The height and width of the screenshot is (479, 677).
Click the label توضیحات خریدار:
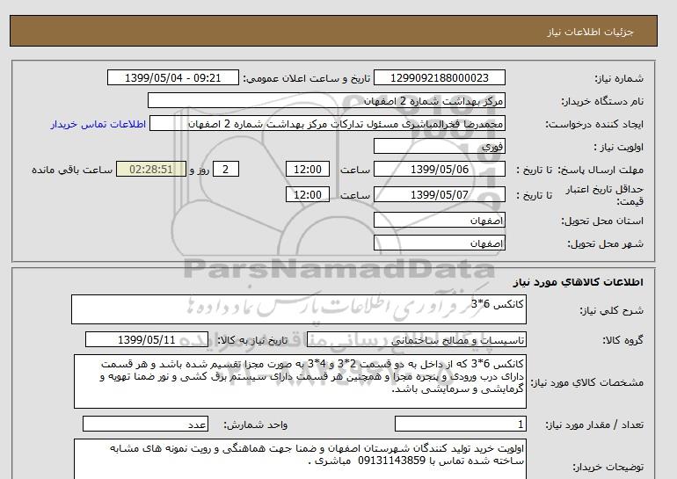pos(608,468)
